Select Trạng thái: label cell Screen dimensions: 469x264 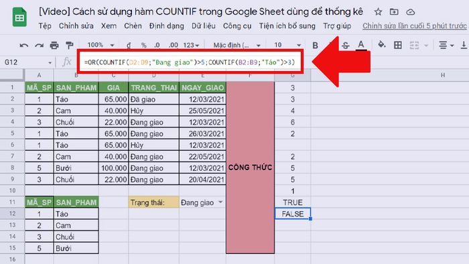(x=153, y=202)
